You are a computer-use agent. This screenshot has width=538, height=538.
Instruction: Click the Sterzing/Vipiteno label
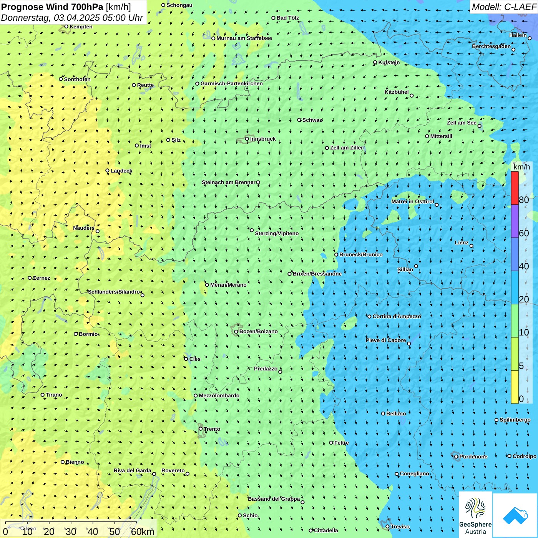pos(277,233)
